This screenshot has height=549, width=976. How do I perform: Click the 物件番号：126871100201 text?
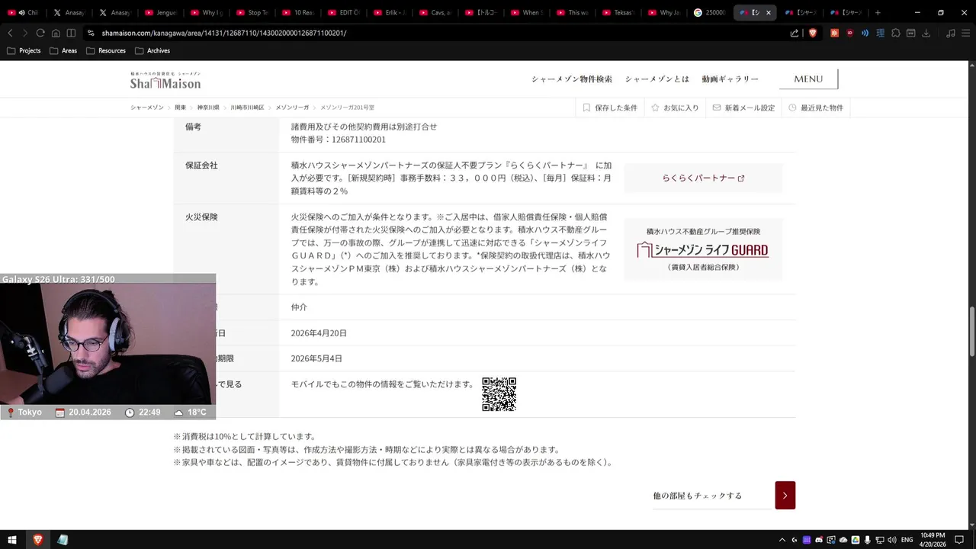[339, 140]
